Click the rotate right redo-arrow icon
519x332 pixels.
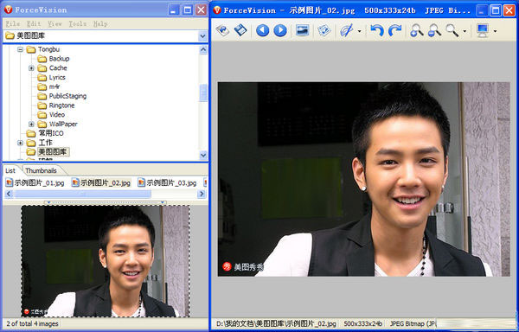click(x=394, y=30)
